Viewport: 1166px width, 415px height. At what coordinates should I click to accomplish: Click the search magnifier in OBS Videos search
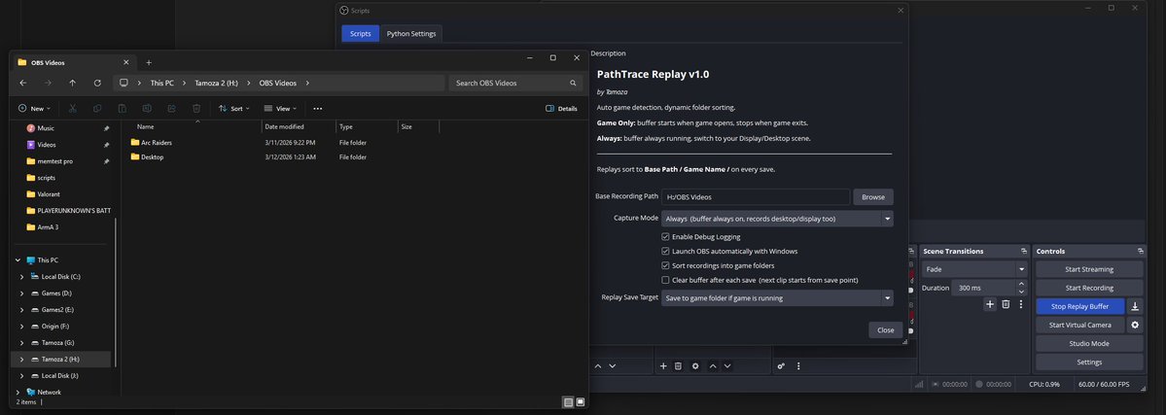tap(573, 84)
